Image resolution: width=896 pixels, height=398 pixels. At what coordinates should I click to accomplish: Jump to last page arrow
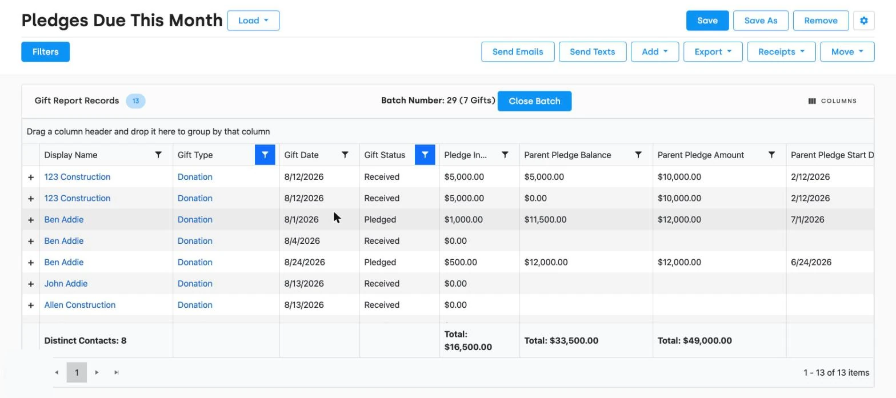(x=117, y=372)
